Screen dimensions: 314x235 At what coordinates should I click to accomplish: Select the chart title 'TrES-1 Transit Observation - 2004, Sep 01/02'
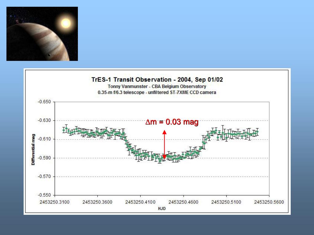coord(157,80)
